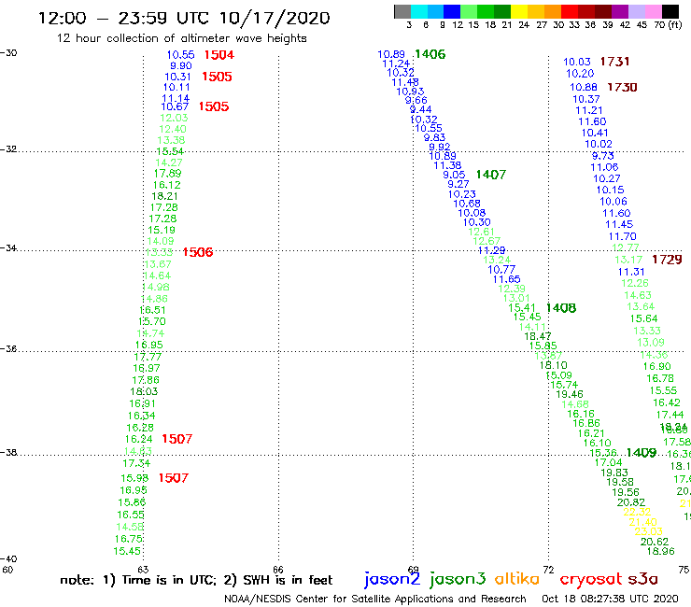Image resolution: width=691 pixels, height=607 pixels.
Task: Click the pink swatch in the color scale
Action: (x=654, y=11)
